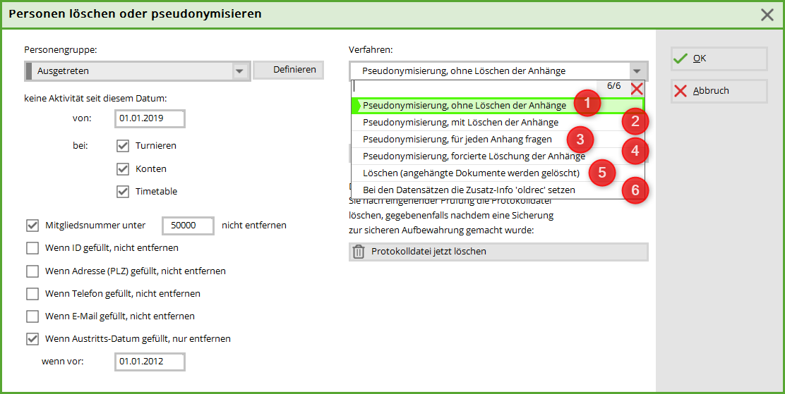This screenshot has width=785, height=394.
Task: Enable 'Wenn ID gefüllt, nicht entfernen'
Action: click(32, 248)
